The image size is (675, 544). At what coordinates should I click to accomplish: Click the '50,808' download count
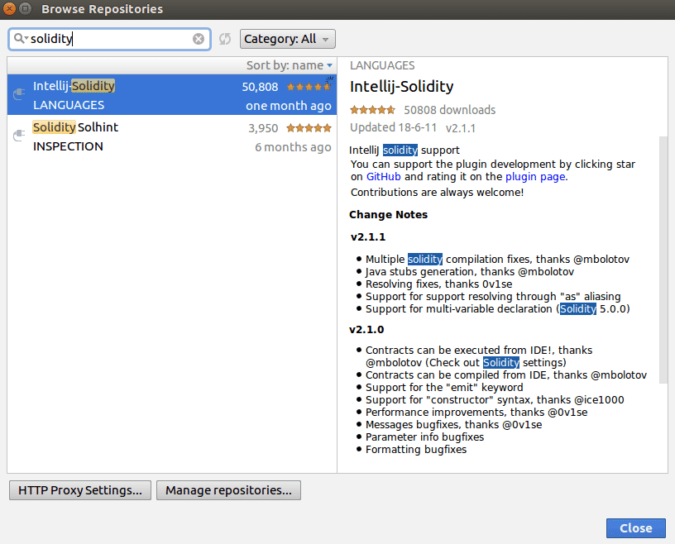(260, 87)
